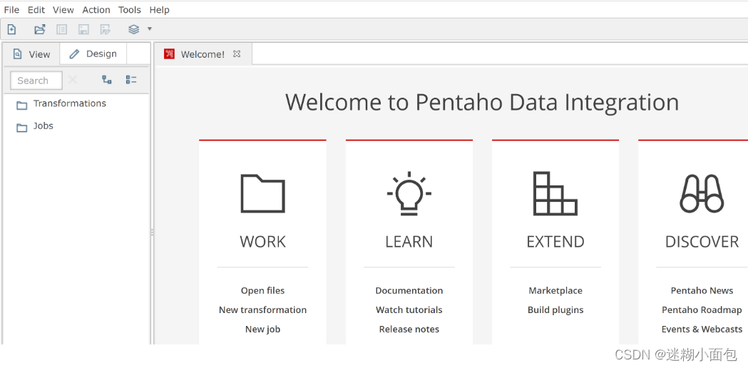
Task: Click the DISCOVER heading
Action: pyautogui.click(x=702, y=242)
